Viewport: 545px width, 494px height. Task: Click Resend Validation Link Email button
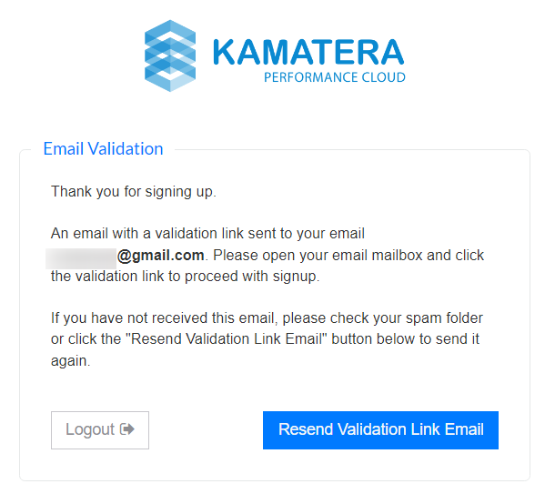coord(380,430)
